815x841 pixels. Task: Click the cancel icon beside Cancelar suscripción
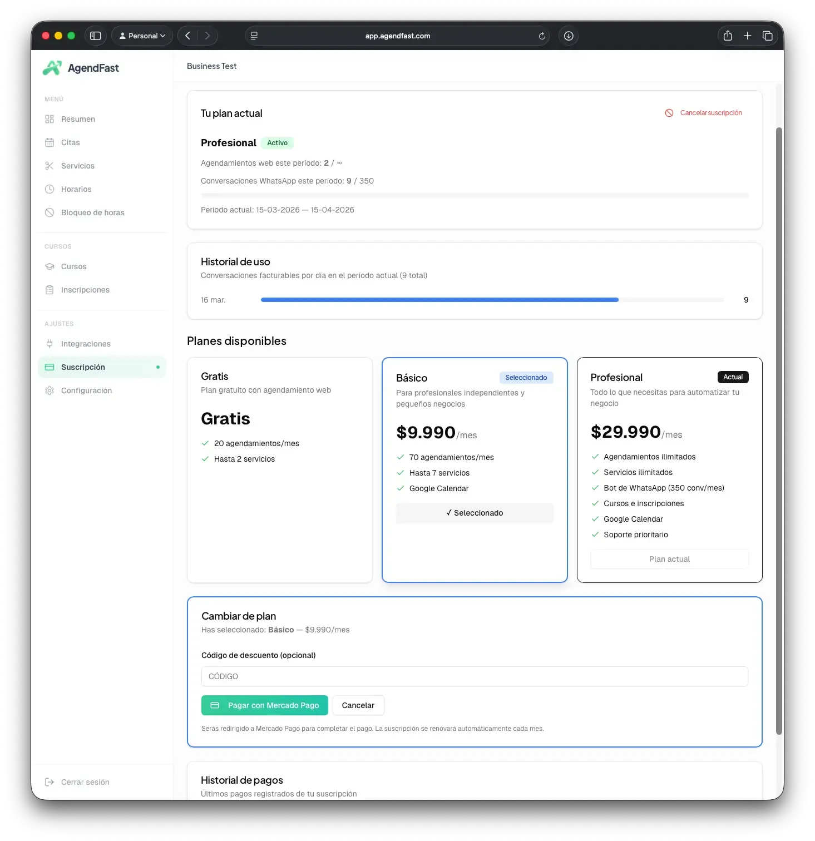[x=669, y=113]
